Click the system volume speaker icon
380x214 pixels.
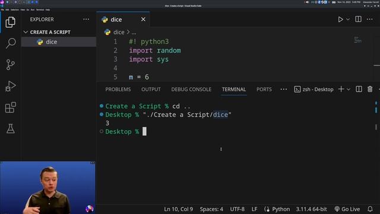(307, 2)
